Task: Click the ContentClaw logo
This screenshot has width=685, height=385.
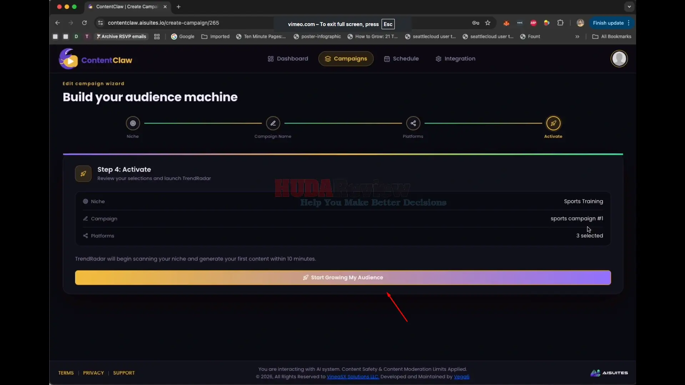Action: pos(95,59)
